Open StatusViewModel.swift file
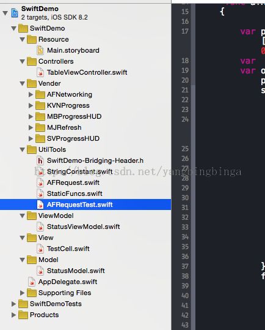Screen dimensions: 265x330 83,227
